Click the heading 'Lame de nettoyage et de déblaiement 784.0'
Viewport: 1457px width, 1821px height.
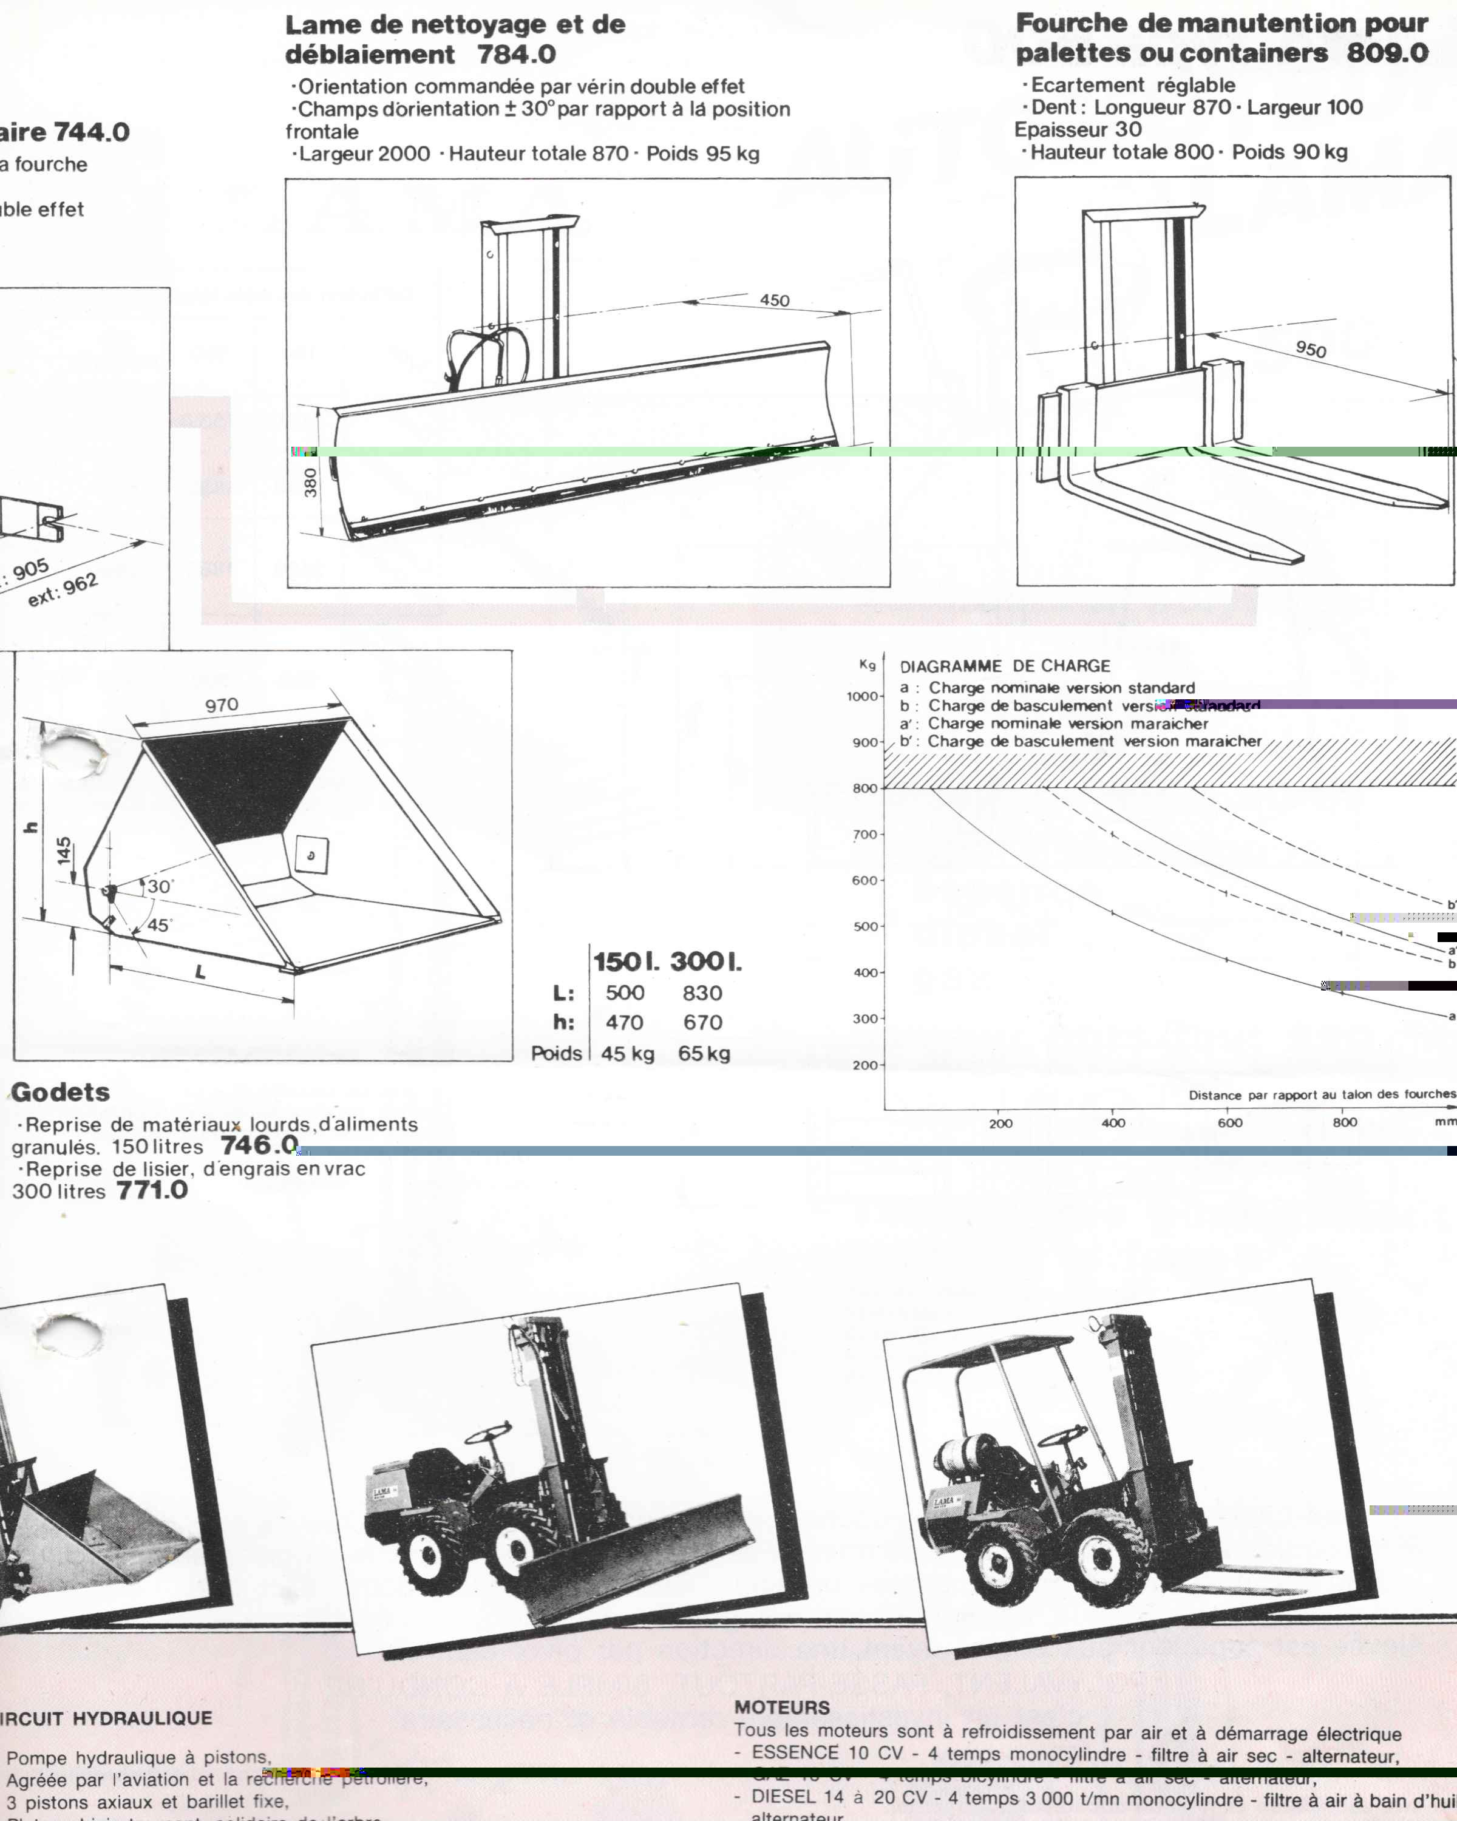point(455,39)
